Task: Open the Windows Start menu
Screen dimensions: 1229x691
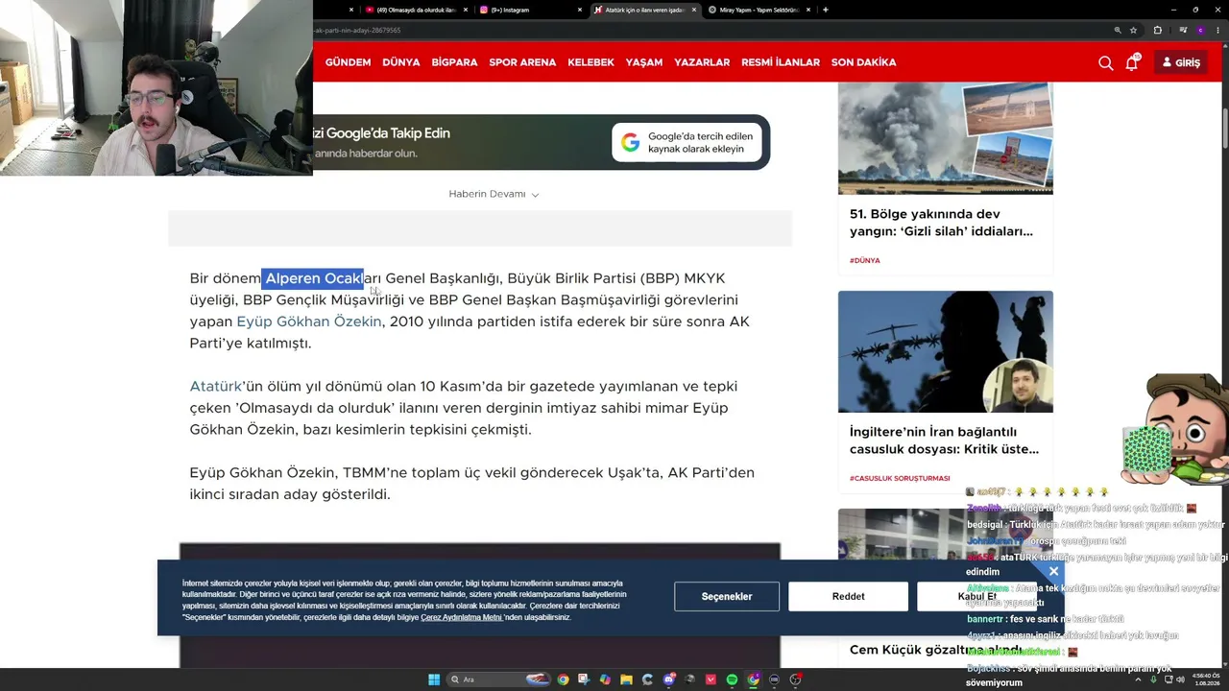Action: coord(434,679)
